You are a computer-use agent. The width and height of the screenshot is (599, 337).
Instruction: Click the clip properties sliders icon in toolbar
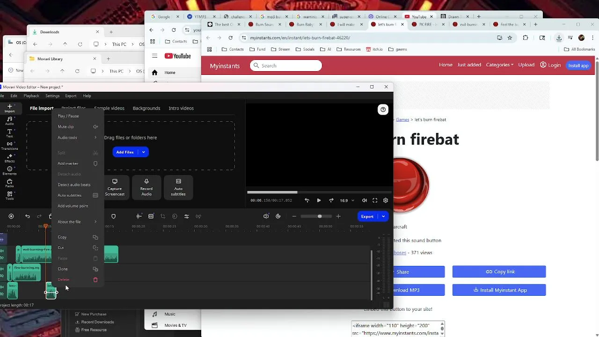pos(186,216)
